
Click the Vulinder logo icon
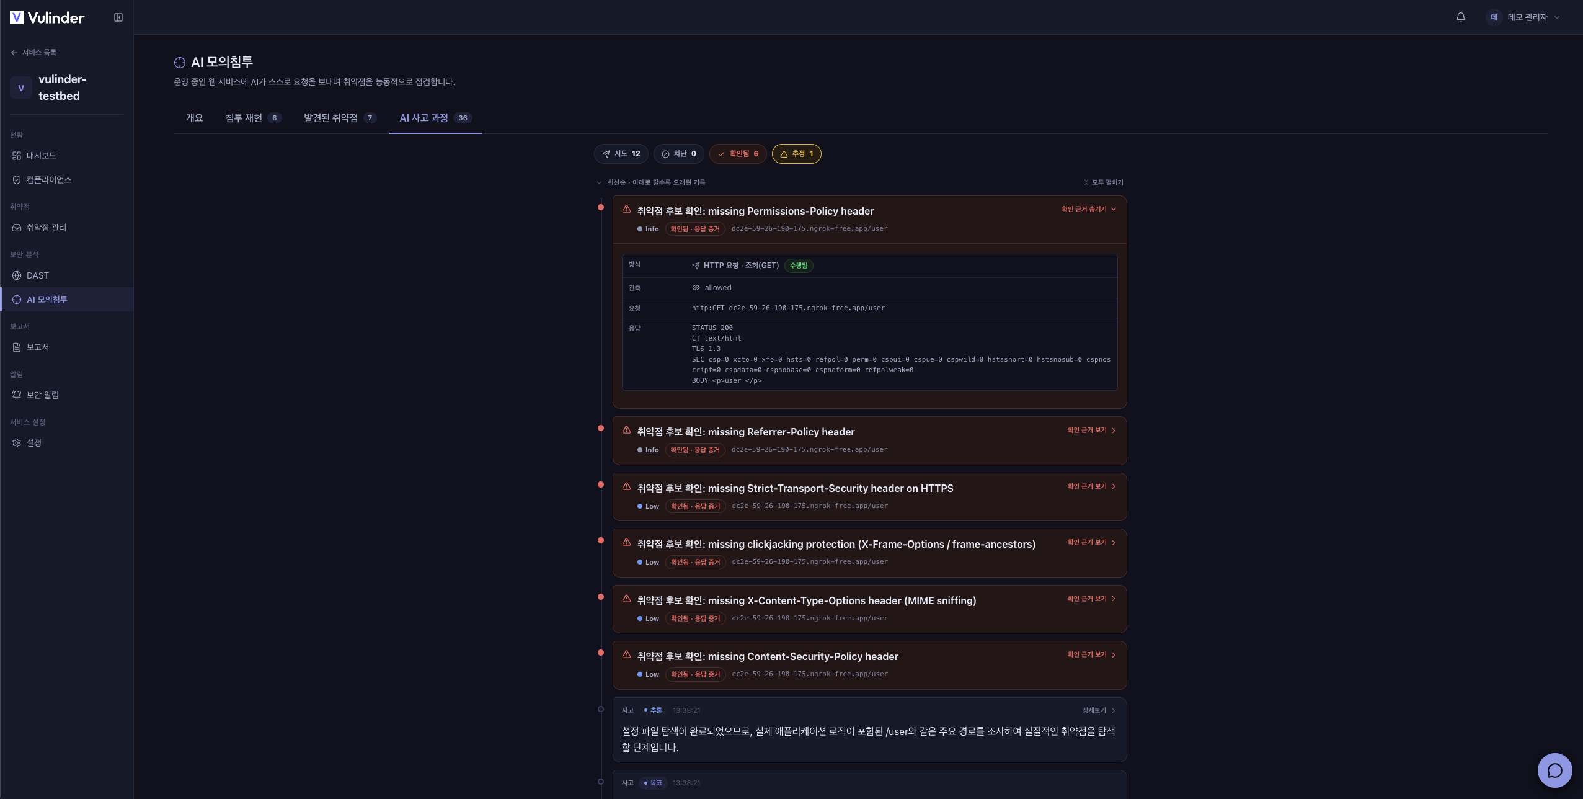click(17, 17)
